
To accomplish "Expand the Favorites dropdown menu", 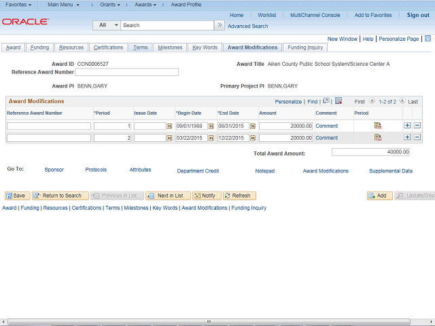I will [x=18, y=5].
